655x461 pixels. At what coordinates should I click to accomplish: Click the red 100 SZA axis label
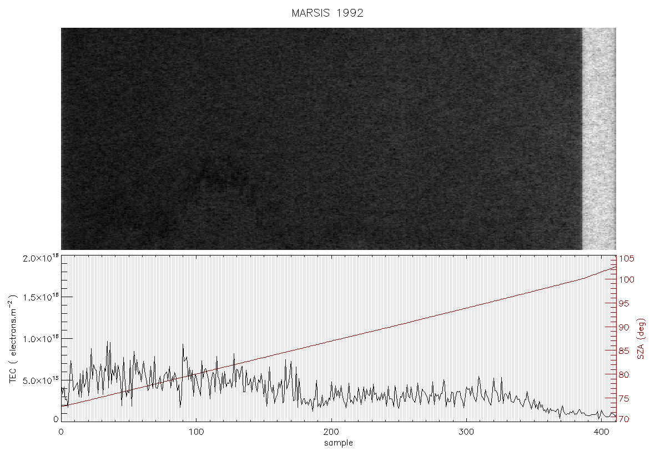[x=627, y=279]
